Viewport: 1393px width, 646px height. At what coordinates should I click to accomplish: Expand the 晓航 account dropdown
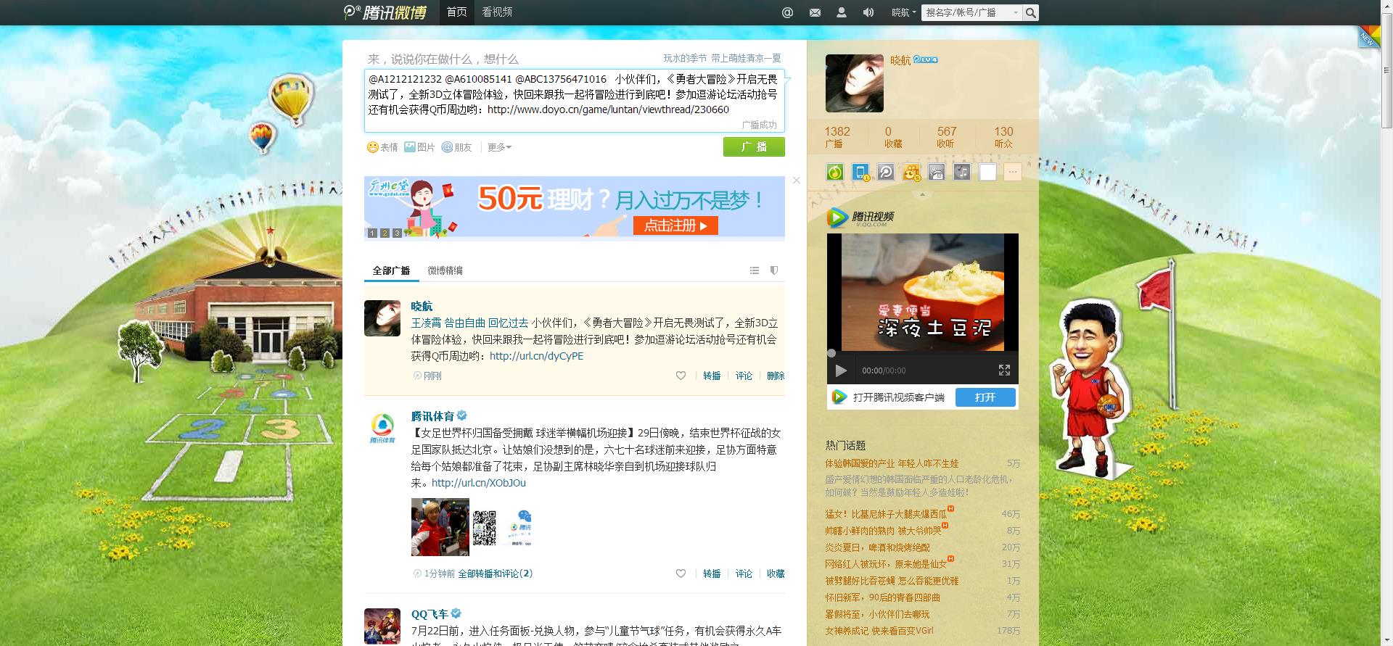tap(904, 12)
